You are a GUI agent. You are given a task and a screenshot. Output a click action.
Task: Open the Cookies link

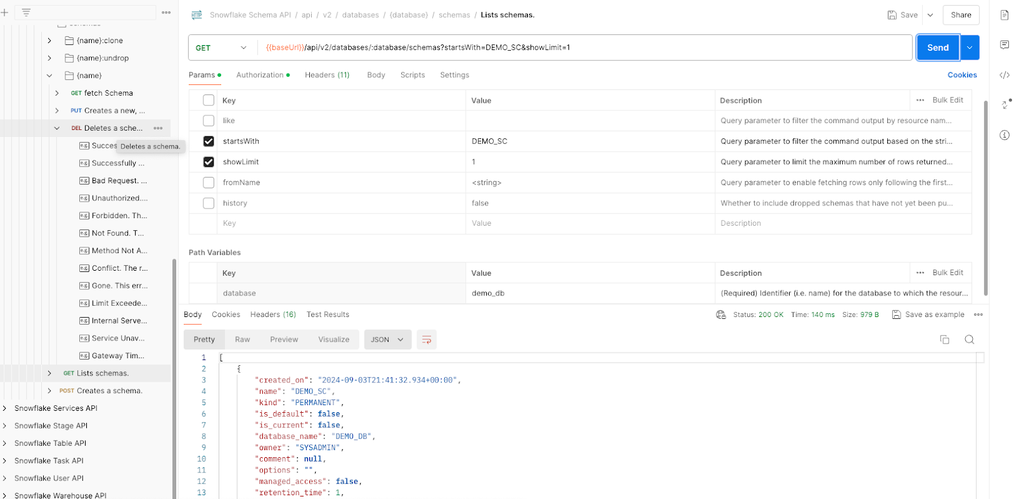pyautogui.click(x=961, y=75)
